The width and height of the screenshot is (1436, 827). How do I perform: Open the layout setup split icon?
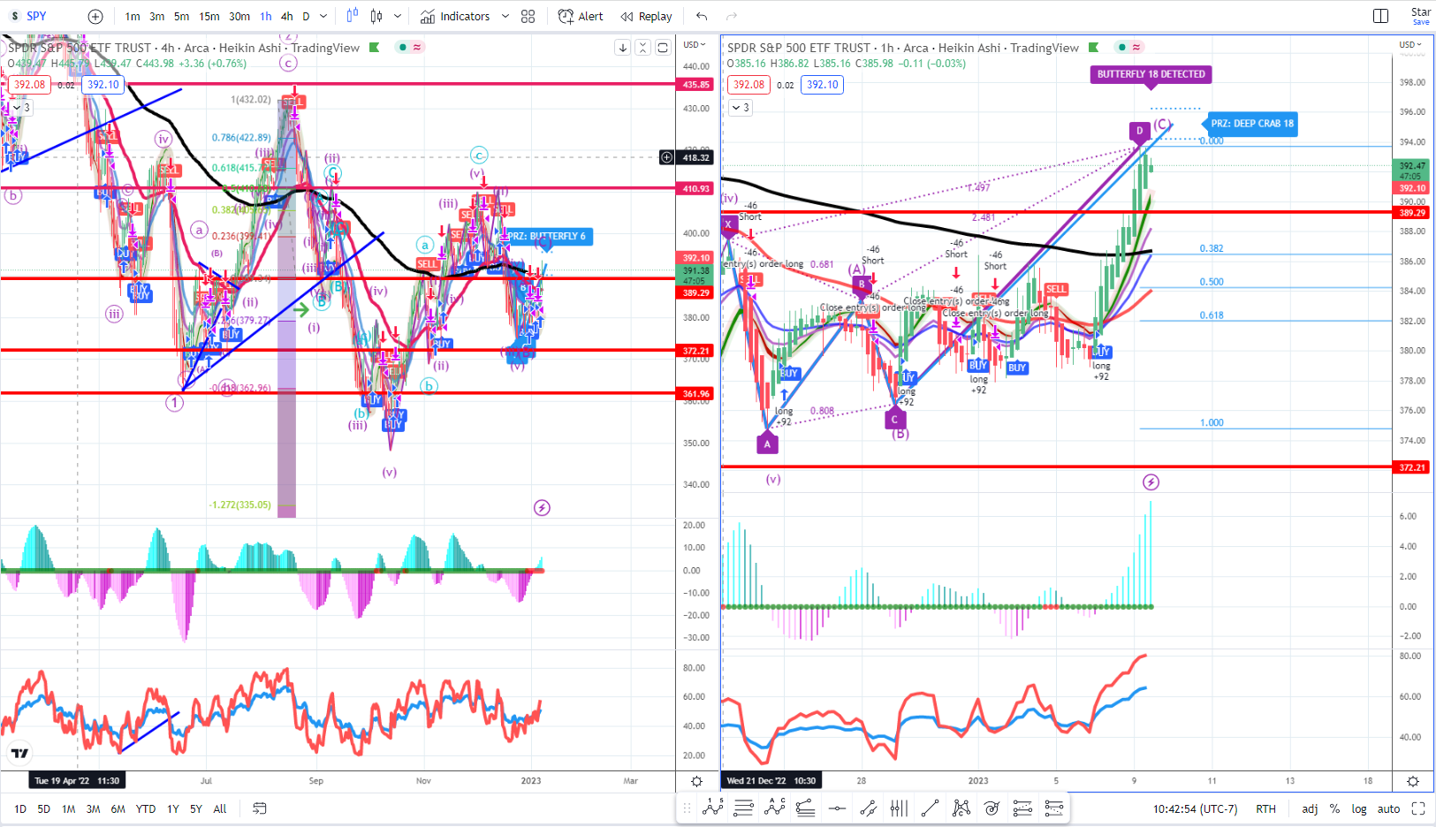click(1380, 16)
